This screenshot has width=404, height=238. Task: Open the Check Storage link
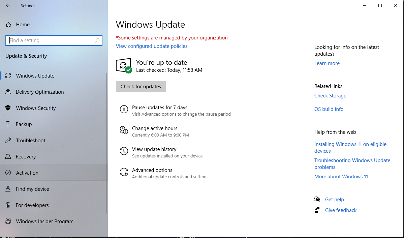click(x=330, y=96)
